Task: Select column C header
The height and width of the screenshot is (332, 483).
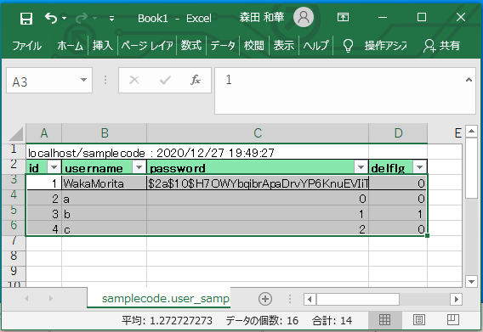Action: pos(258,133)
